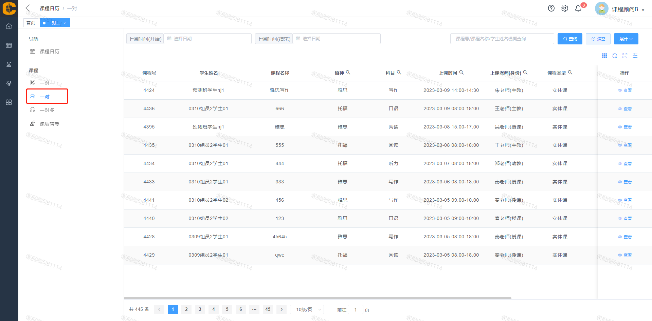Click the 查询 search button

tap(570, 39)
